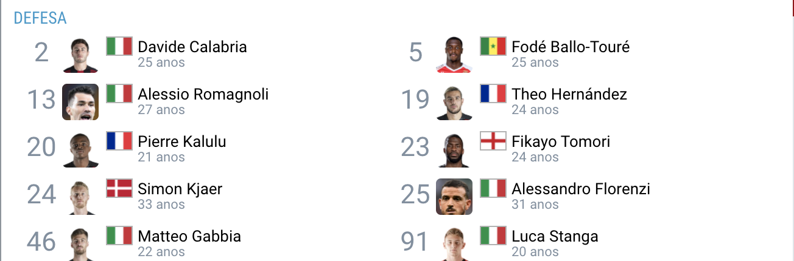The width and height of the screenshot is (794, 261).
Task: Open the Alessio Romagnoli player link
Action: coord(203,94)
